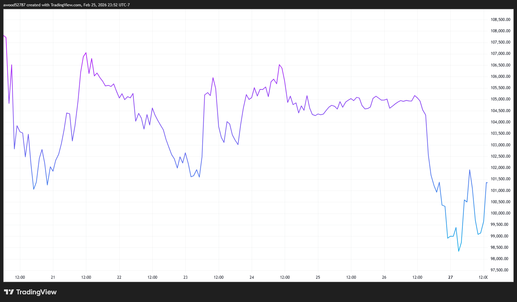
Task: Click the 21 date label on time axis
Action: [52, 277]
